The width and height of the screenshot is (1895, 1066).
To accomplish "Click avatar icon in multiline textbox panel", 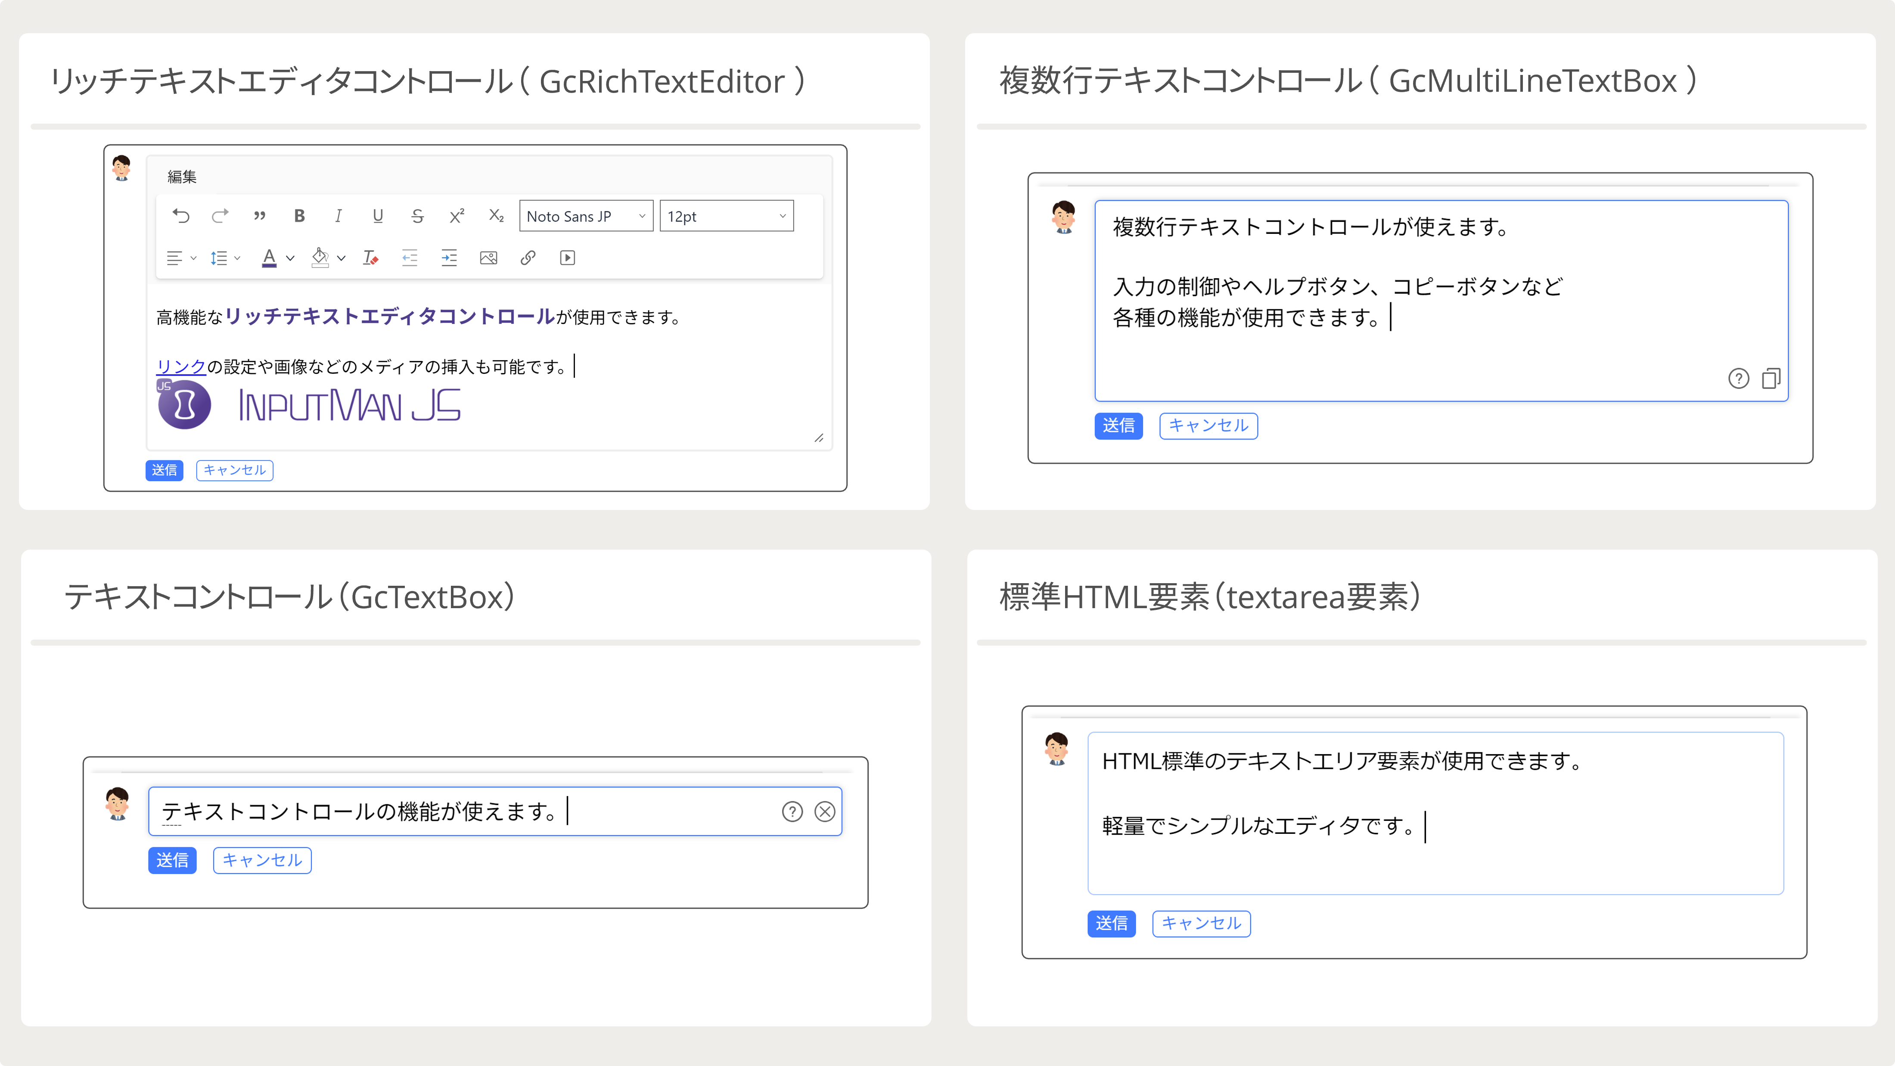I will click(1064, 217).
